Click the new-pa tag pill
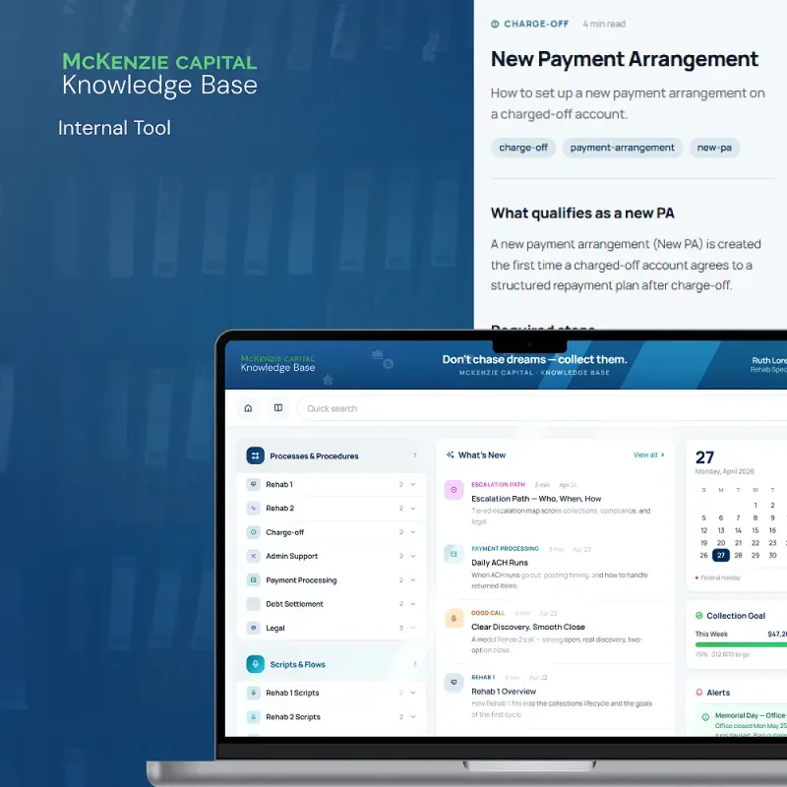This screenshot has width=787, height=787. tap(714, 148)
